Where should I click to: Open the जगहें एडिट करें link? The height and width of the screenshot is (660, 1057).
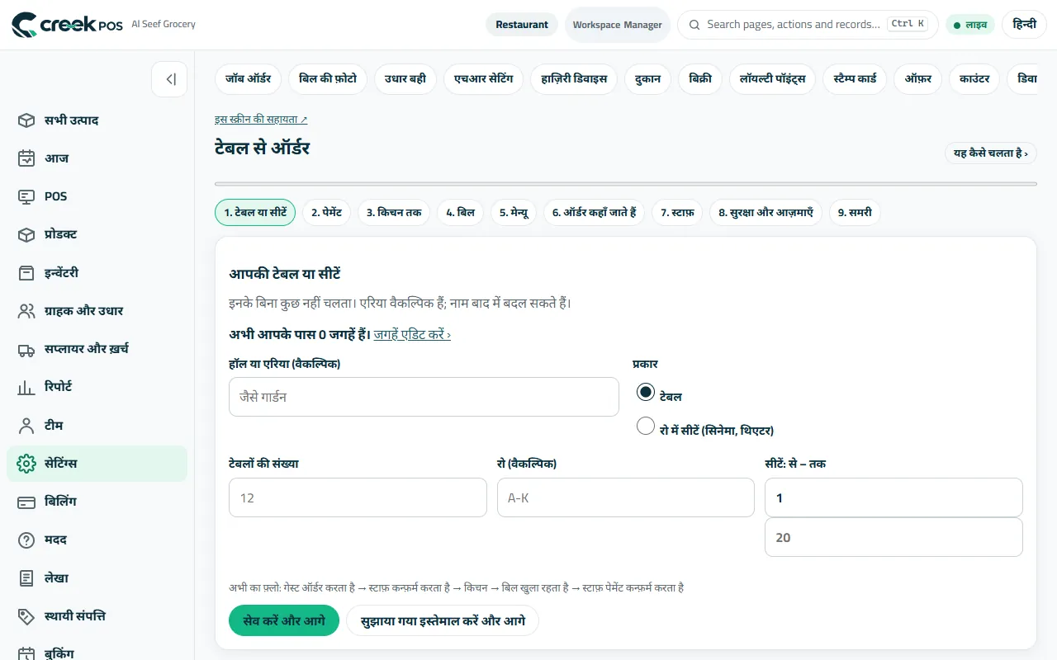click(x=412, y=334)
